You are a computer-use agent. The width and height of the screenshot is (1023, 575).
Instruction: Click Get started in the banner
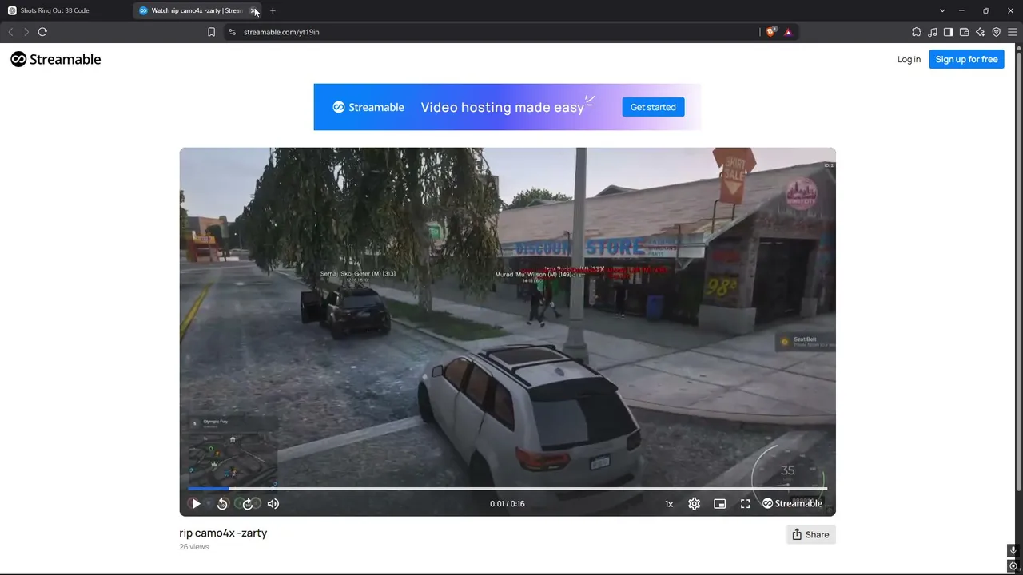tap(653, 107)
